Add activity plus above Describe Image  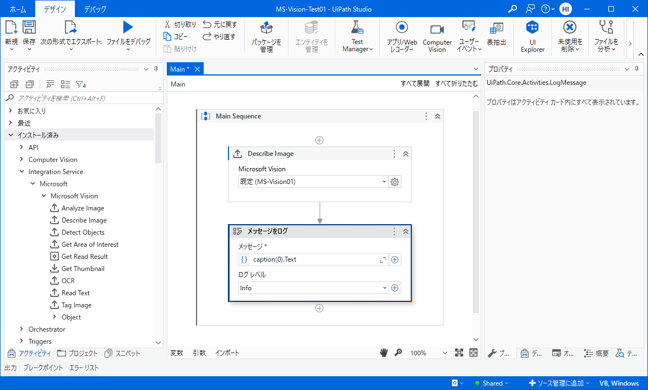tap(319, 140)
